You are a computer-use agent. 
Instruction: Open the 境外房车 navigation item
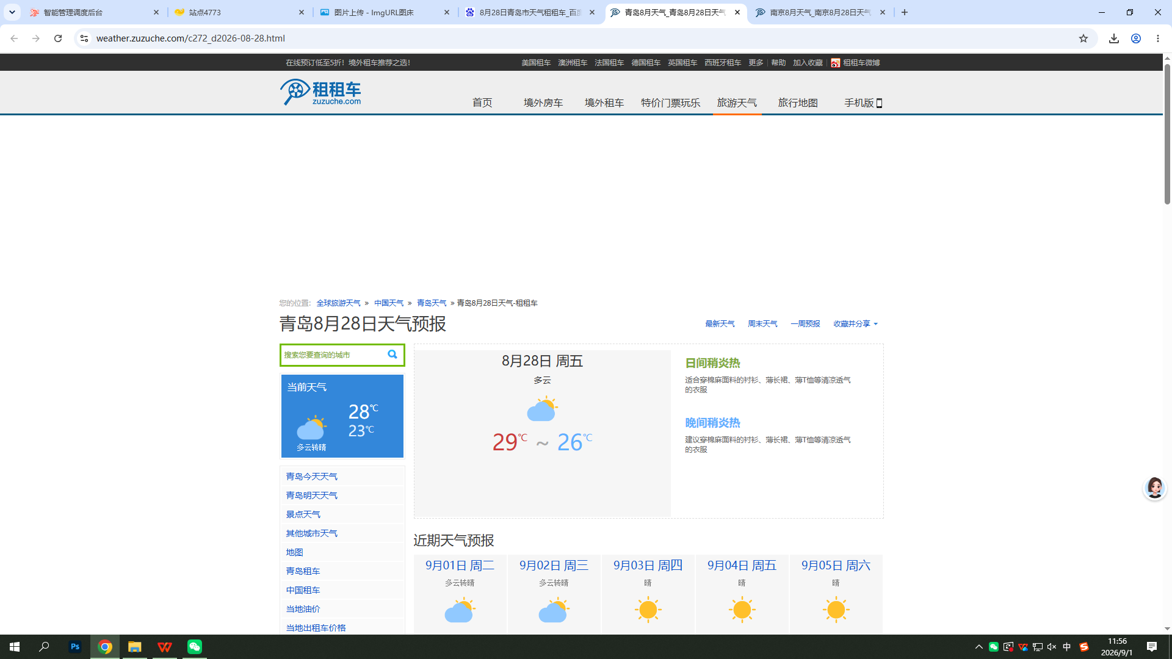tap(543, 103)
